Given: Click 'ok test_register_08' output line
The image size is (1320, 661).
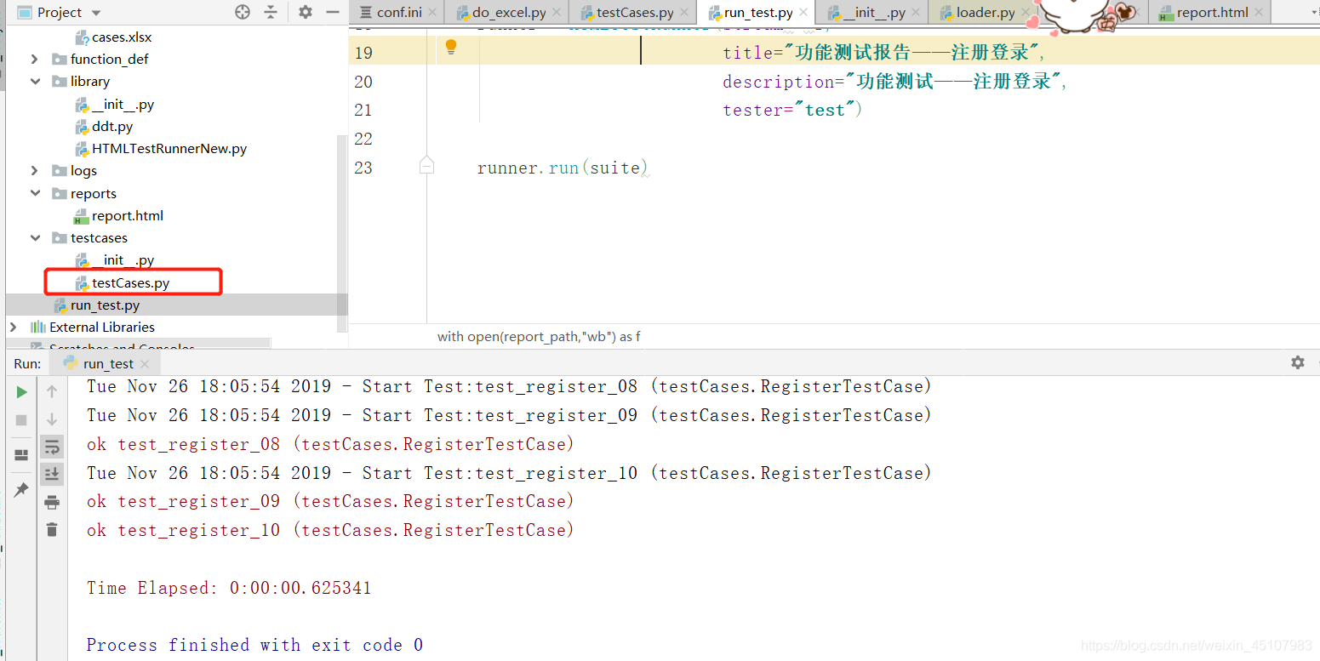Looking at the screenshot, I should 330,444.
